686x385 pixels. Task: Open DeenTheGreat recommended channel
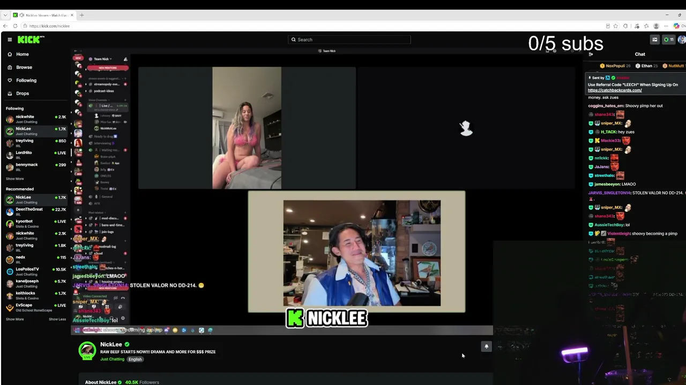pyautogui.click(x=36, y=211)
